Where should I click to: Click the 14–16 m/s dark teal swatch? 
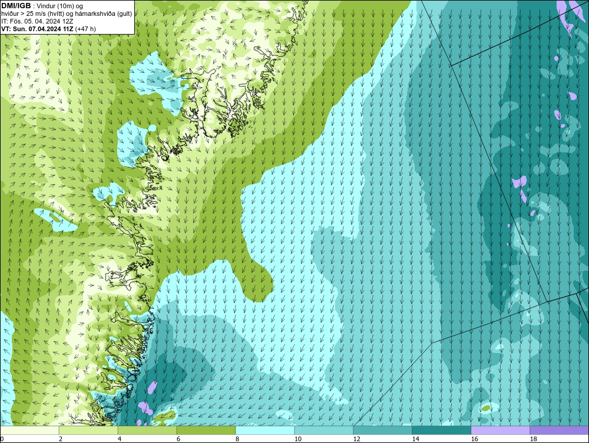tap(441, 430)
